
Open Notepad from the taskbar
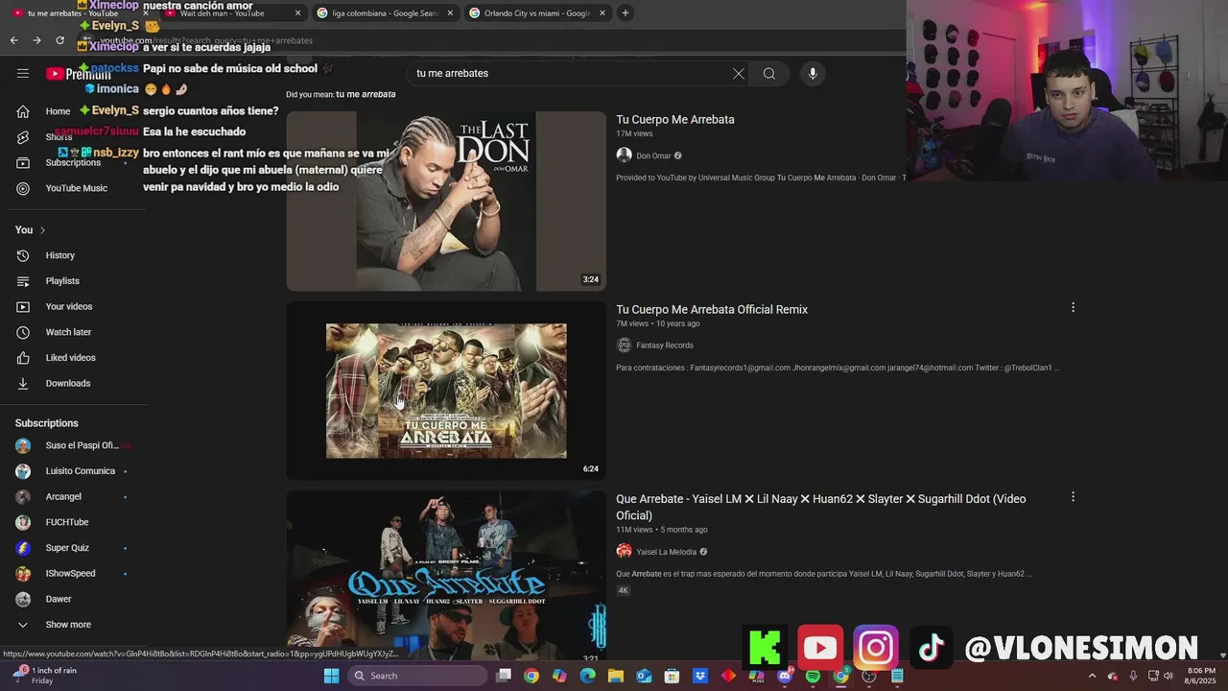[897, 676]
